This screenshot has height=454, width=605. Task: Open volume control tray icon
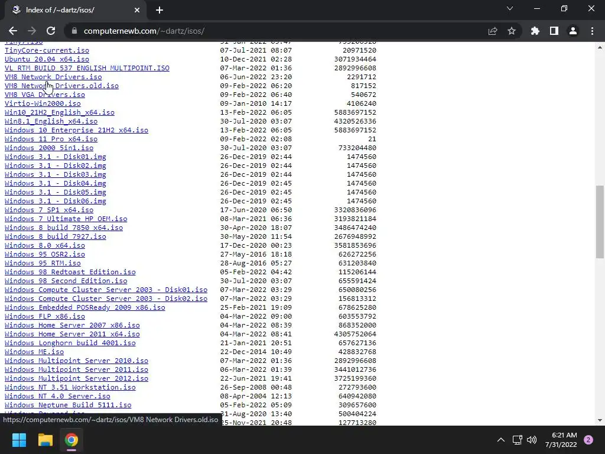point(532,440)
